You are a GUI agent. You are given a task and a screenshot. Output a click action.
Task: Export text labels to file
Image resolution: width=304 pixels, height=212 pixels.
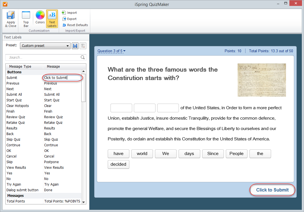point(69,19)
